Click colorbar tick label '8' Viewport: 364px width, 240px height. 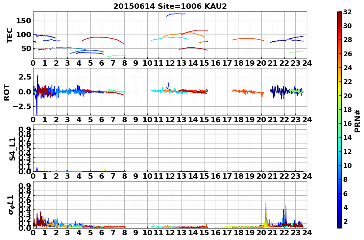(345, 179)
